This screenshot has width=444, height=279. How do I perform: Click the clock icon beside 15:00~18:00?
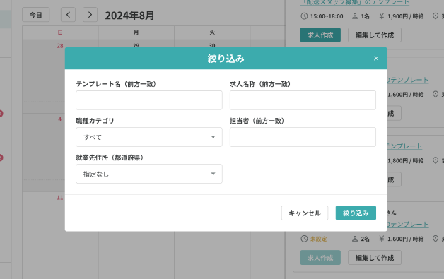tap(304, 16)
